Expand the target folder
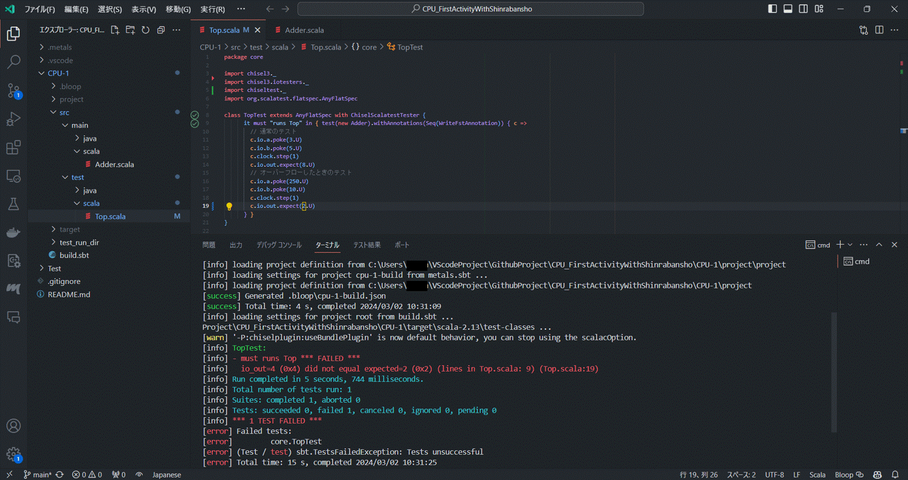908x480 pixels. [69, 230]
